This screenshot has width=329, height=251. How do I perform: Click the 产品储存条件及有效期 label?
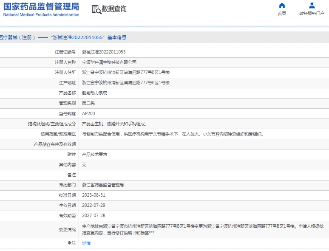[x=55, y=144]
